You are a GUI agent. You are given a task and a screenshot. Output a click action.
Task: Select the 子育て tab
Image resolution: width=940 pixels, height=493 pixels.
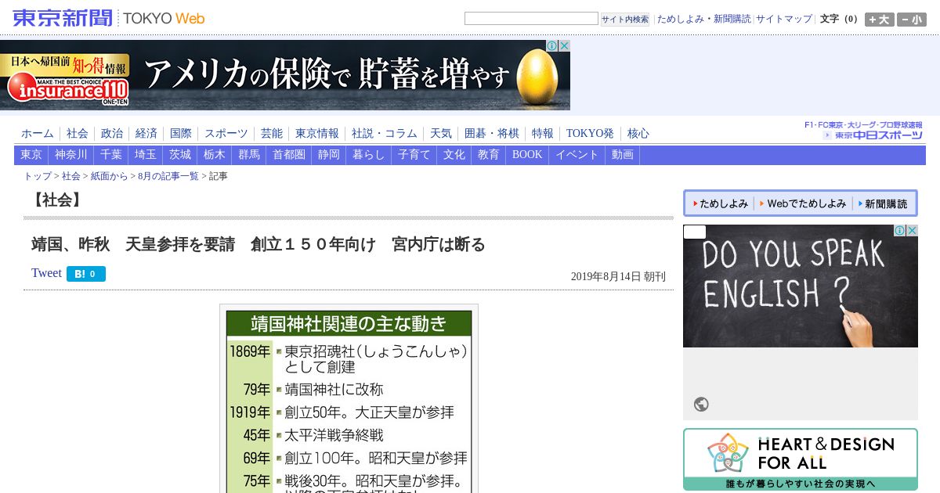(x=414, y=155)
